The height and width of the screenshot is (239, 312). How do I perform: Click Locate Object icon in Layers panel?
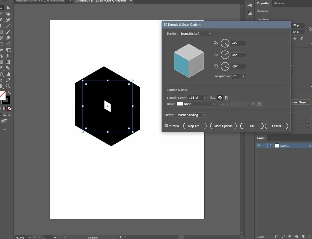283,236
